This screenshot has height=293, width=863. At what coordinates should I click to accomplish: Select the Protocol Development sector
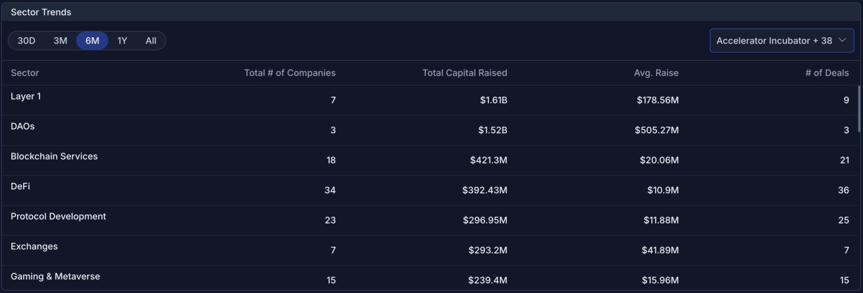58,216
